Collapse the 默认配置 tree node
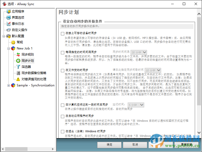The height and width of the screenshot is (152, 202). 4,36
